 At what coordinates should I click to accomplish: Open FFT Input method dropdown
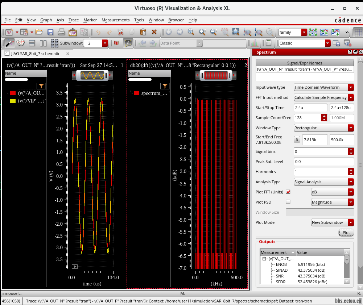351,97
